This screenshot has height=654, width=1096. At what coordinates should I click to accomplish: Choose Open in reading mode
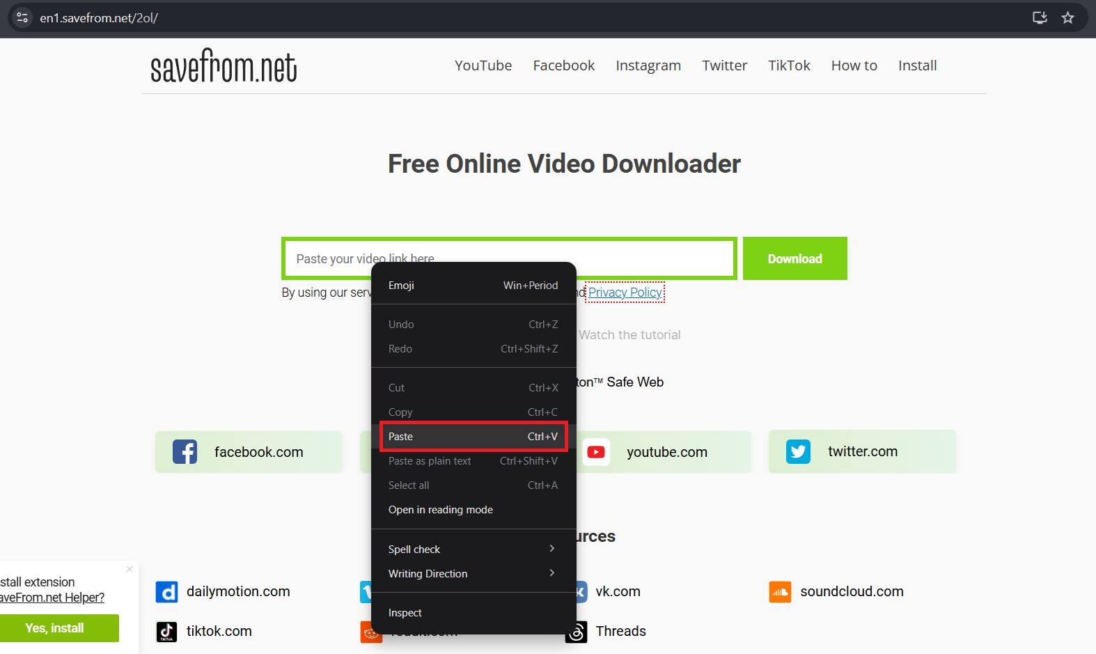(473, 510)
